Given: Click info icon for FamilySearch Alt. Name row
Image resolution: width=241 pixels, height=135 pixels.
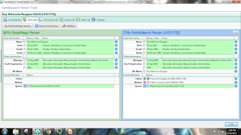Looking at the screenshot, I should [236, 71].
